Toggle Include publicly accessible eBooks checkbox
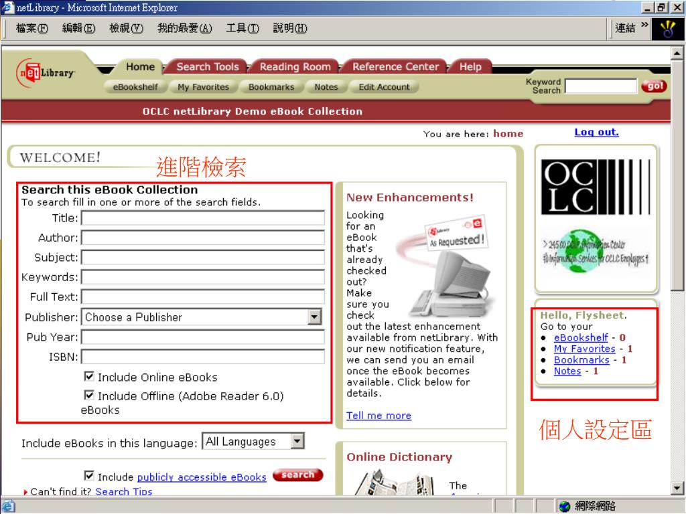 point(89,475)
